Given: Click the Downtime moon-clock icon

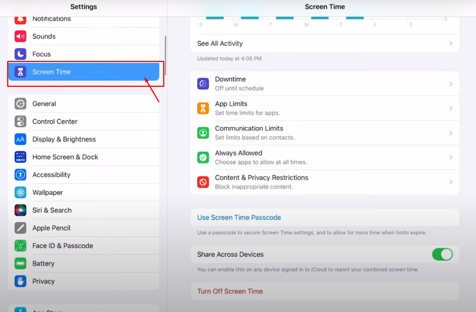Looking at the screenshot, I should point(203,83).
